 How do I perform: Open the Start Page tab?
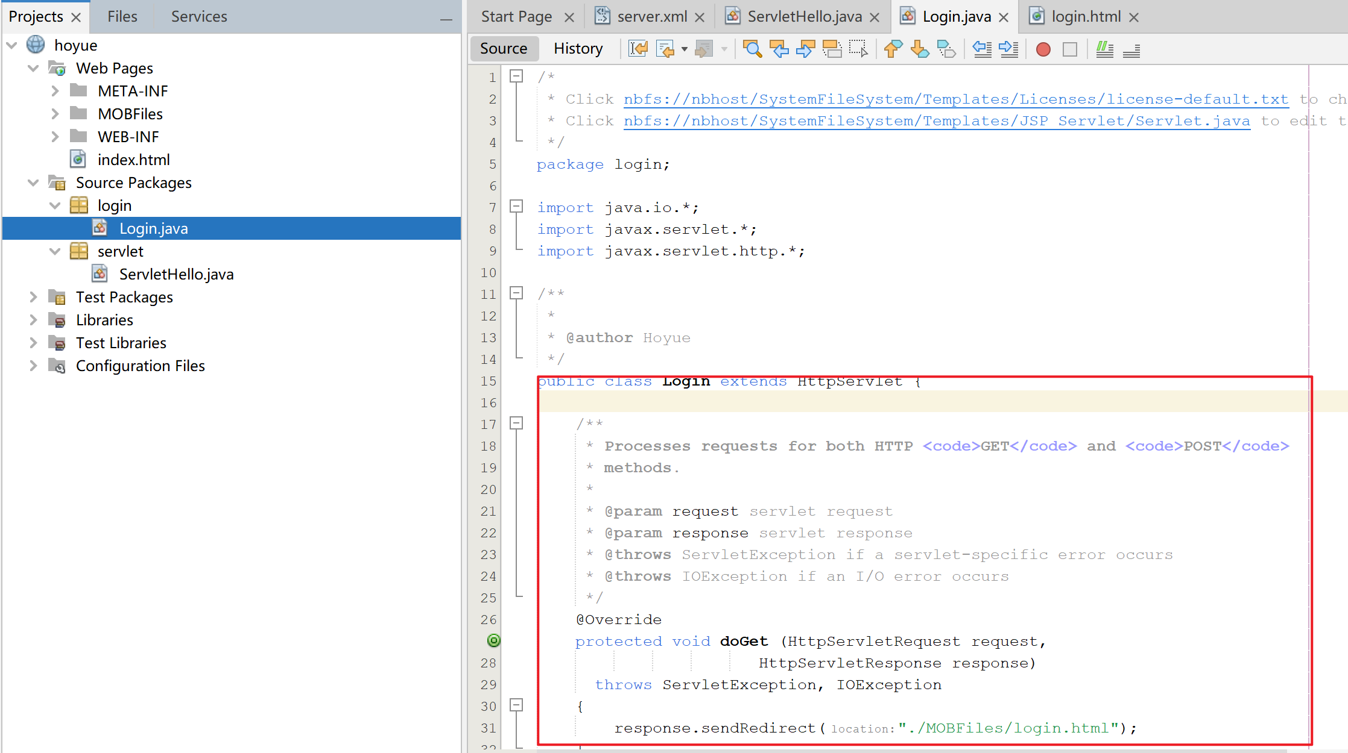pos(517,17)
